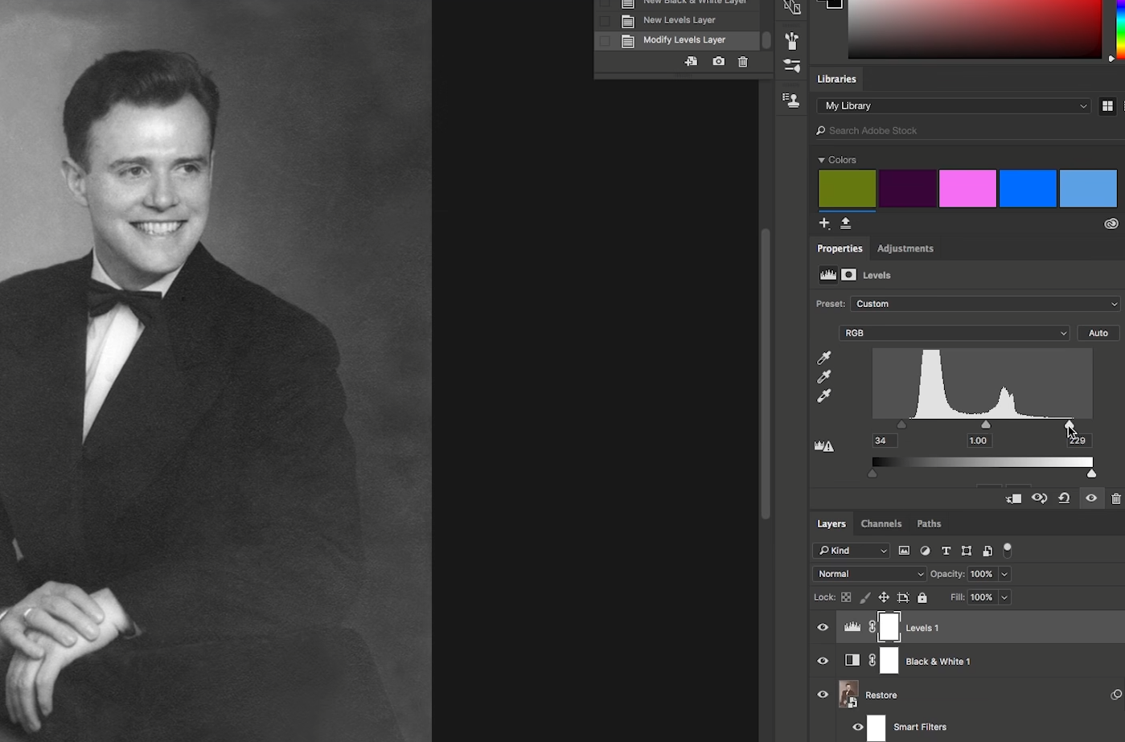Click the Auto button in Levels

[x=1098, y=332]
